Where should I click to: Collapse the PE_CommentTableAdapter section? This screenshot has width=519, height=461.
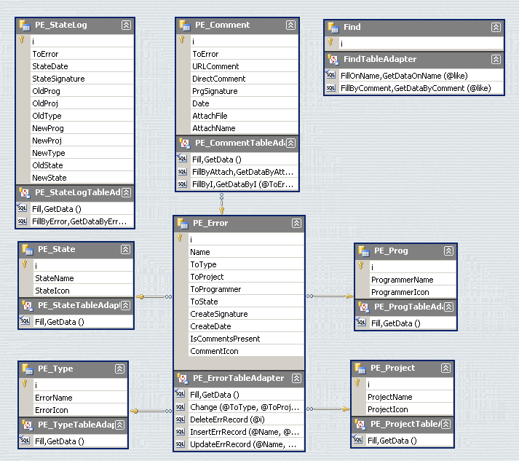290,143
